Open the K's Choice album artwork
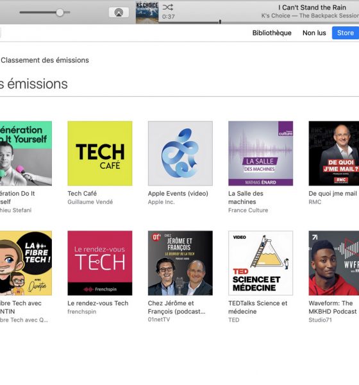The image size is (359, 385). pyautogui.click(x=147, y=13)
